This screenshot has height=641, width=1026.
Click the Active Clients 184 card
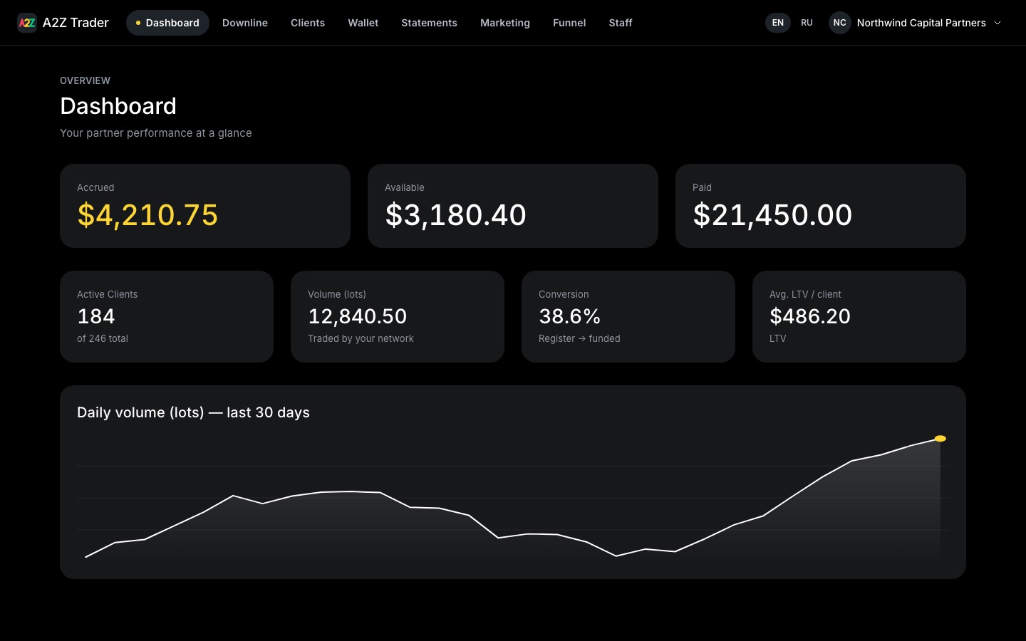click(x=167, y=316)
